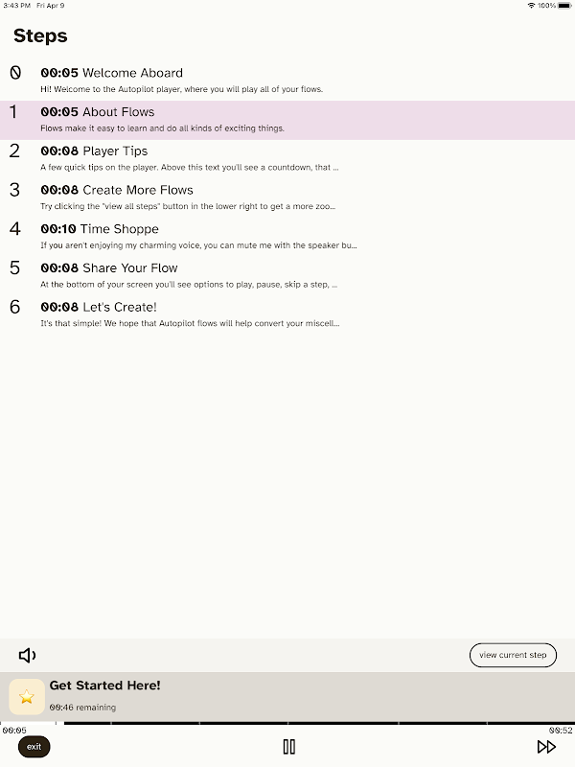This screenshot has height=767, width=575.
Task: Skip to the next step
Action: 546,747
